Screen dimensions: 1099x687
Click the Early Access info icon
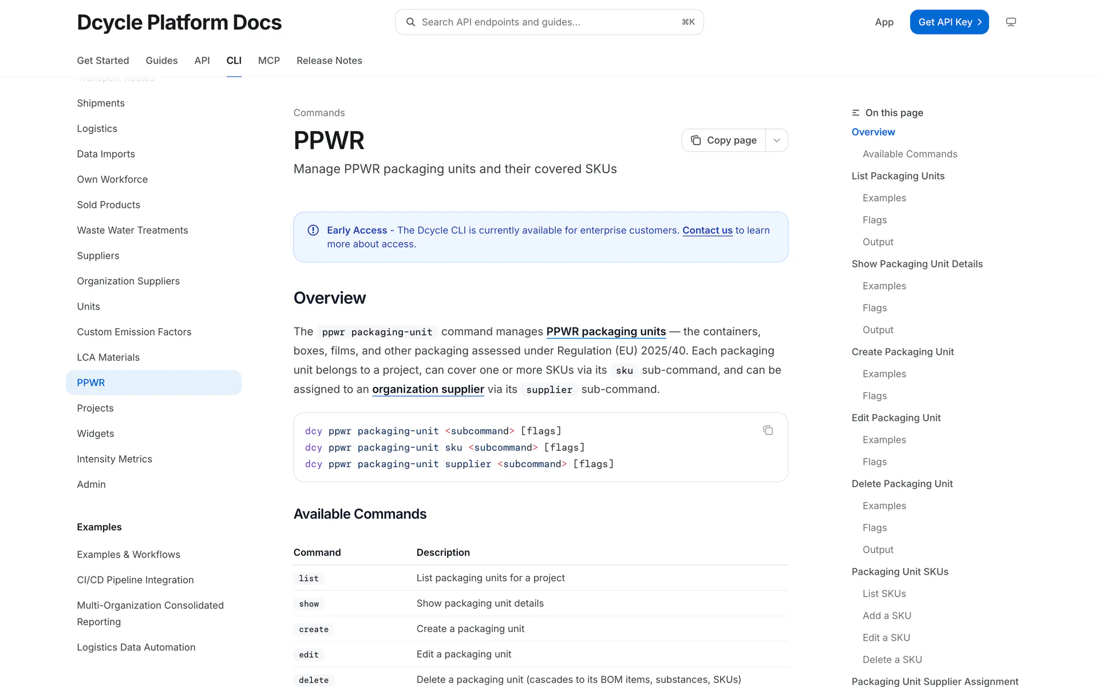313,230
